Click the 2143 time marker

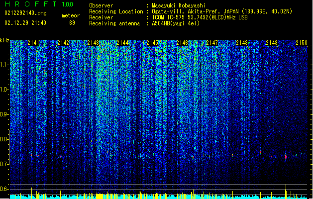tap(93, 43)
